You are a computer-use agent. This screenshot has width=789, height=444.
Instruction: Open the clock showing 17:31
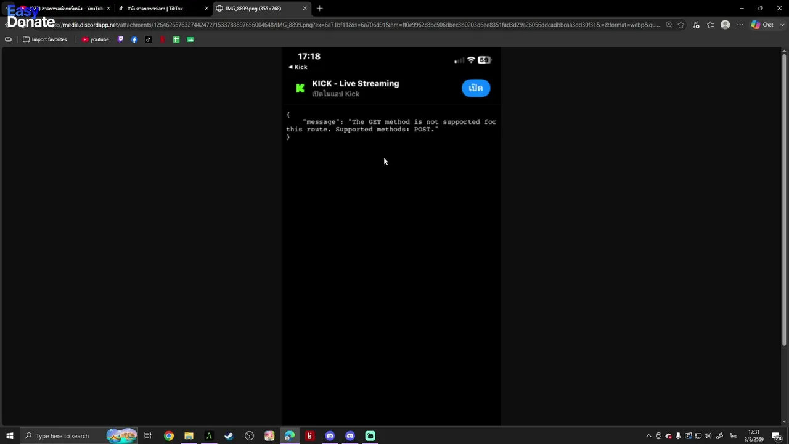(x=754, y=436)
